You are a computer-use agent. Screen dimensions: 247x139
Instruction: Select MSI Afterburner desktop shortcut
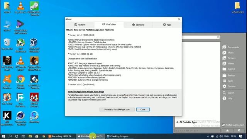[20, 45]
